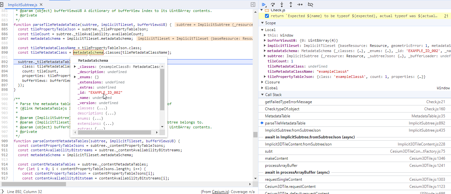
Task: Expand _classes in the MetadataSchema popup
Action: (74, 66)
